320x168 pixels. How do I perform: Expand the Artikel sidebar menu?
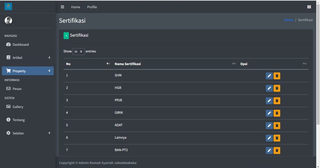(27, 58)
